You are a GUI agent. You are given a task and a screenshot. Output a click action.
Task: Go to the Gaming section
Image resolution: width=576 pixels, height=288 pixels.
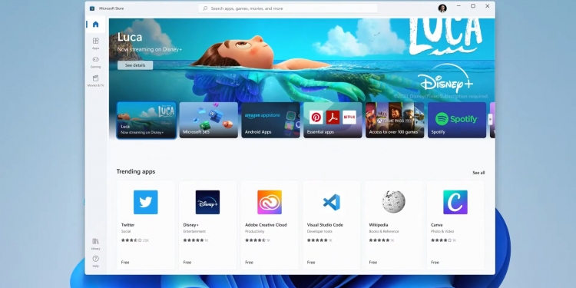pos(95,61)
